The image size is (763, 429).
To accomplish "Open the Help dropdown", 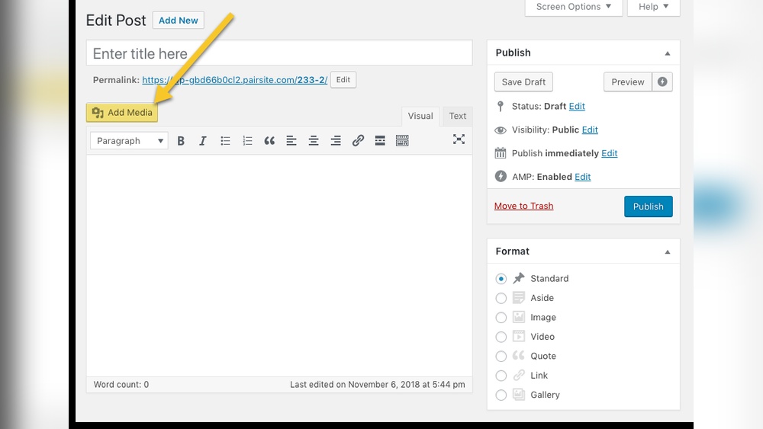I will (x=654, y=7).
